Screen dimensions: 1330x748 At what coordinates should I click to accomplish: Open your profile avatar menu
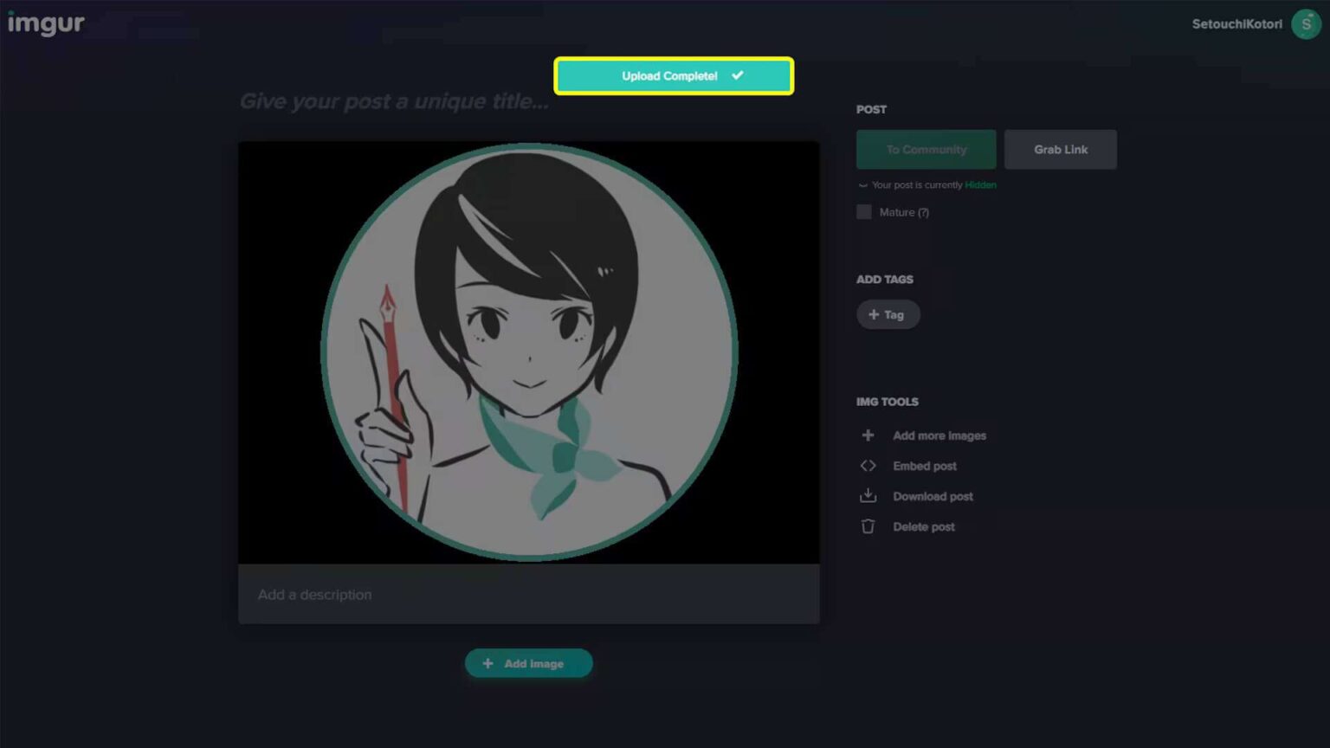tap(1306, 24)
